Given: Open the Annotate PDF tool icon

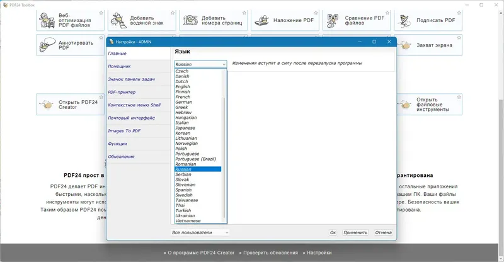Looking at the screenshot, I should pyautogui.click(x=47, y=45).
